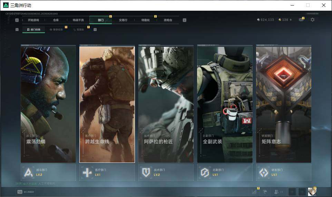Click the 震荡危情 title text
The width and height of the screenshot is (332, 197).
coord(36,142)
